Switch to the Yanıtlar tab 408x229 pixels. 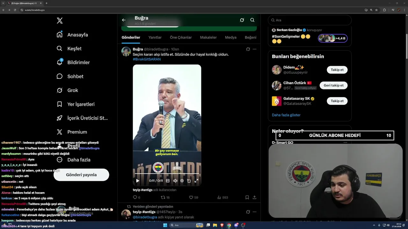pos(155,38)
